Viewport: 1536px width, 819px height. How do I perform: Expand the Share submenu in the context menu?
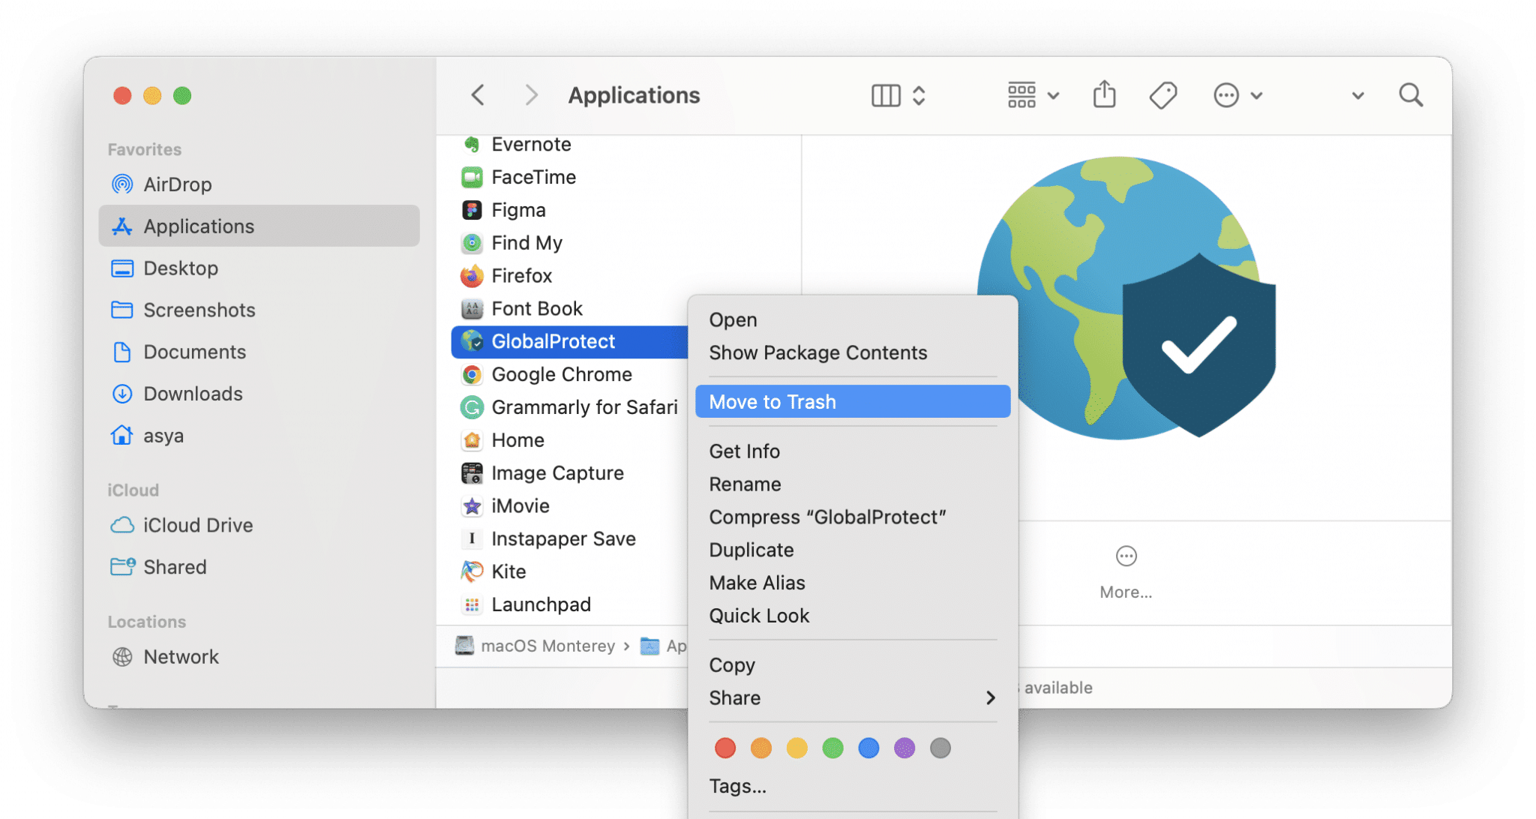point(990,697)
